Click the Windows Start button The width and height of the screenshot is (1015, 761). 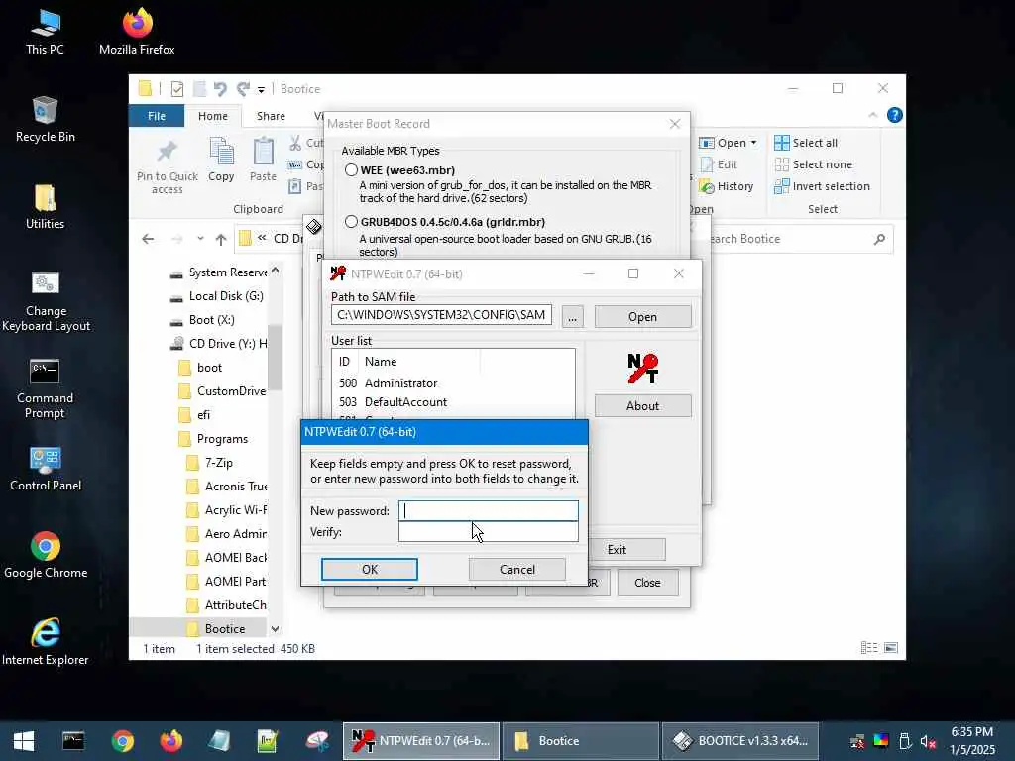pos(24,741)
